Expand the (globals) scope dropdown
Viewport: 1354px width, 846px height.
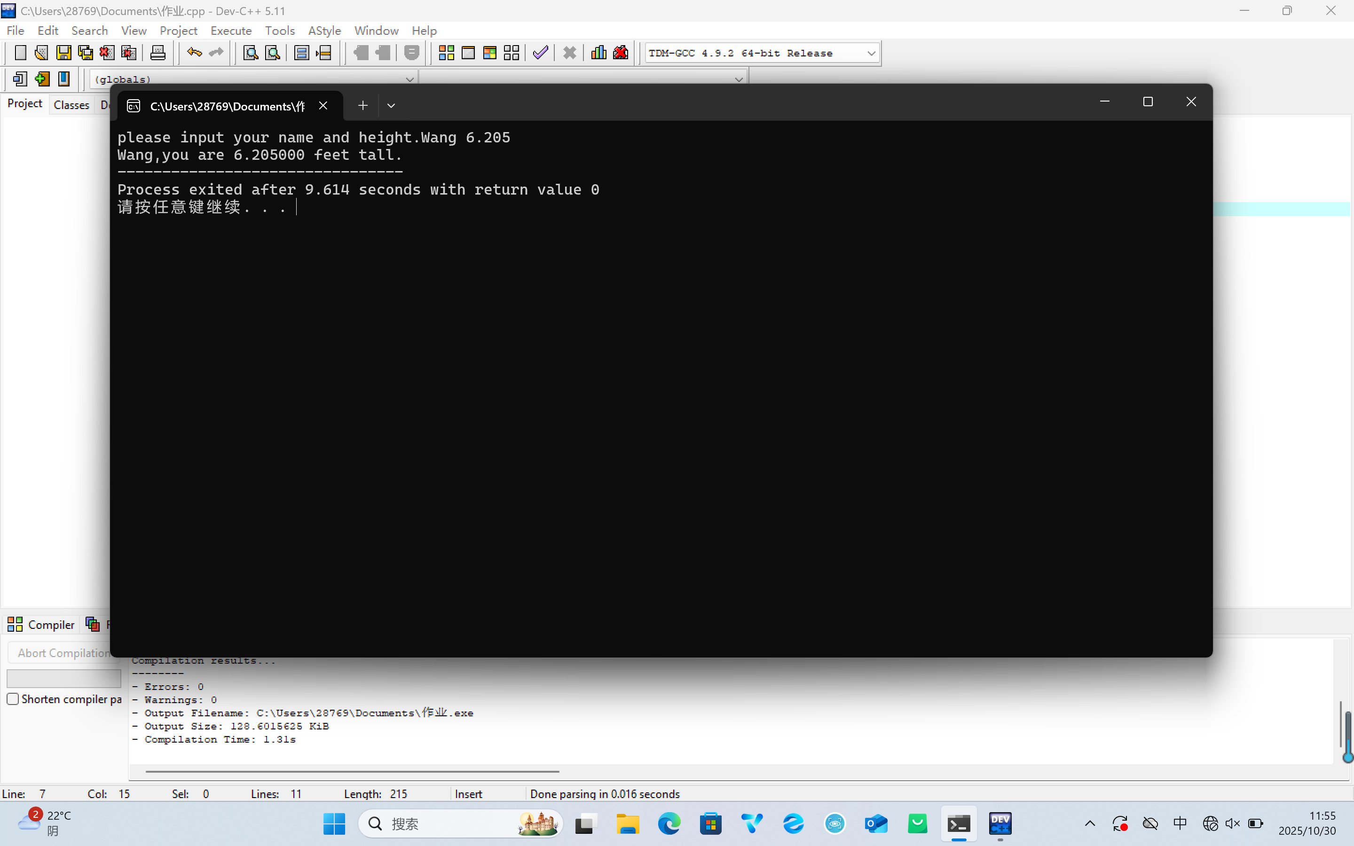409,79
